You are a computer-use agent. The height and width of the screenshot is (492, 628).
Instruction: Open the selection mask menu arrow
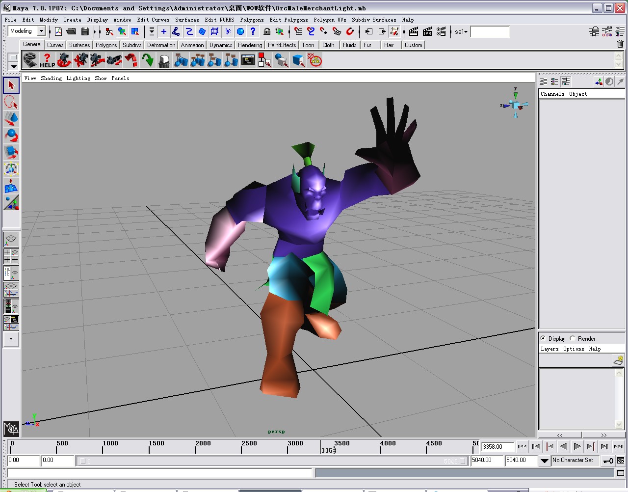(152, 31)
